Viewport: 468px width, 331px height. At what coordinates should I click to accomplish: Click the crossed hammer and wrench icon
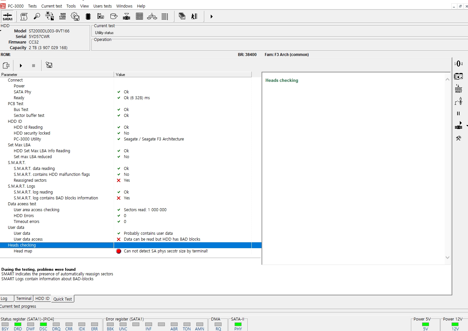pos(458,138)
